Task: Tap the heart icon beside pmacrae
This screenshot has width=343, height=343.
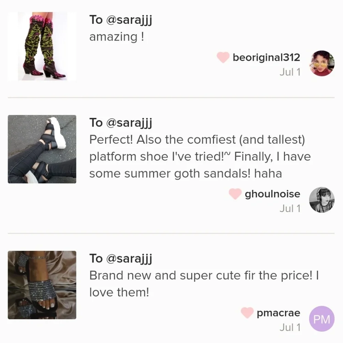Action: [247, 312]
